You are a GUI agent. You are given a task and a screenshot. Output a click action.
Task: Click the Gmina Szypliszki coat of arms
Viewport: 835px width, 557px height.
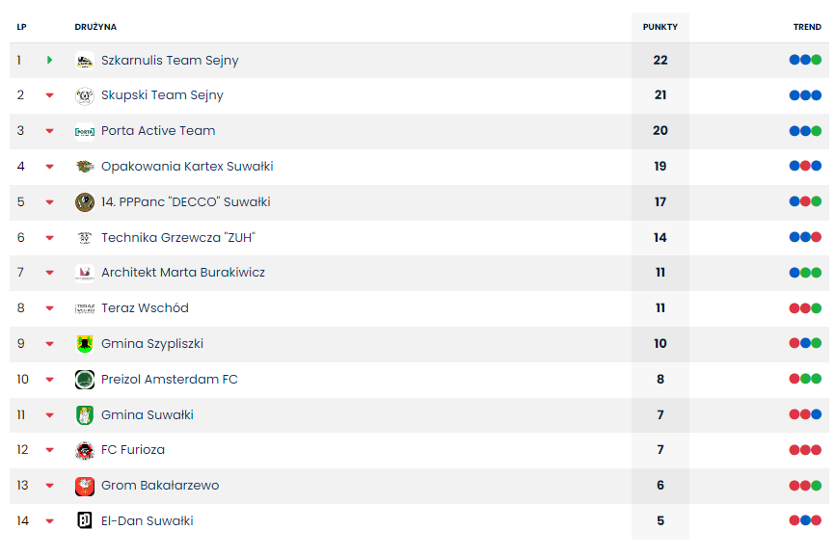(x=85, y=344)
